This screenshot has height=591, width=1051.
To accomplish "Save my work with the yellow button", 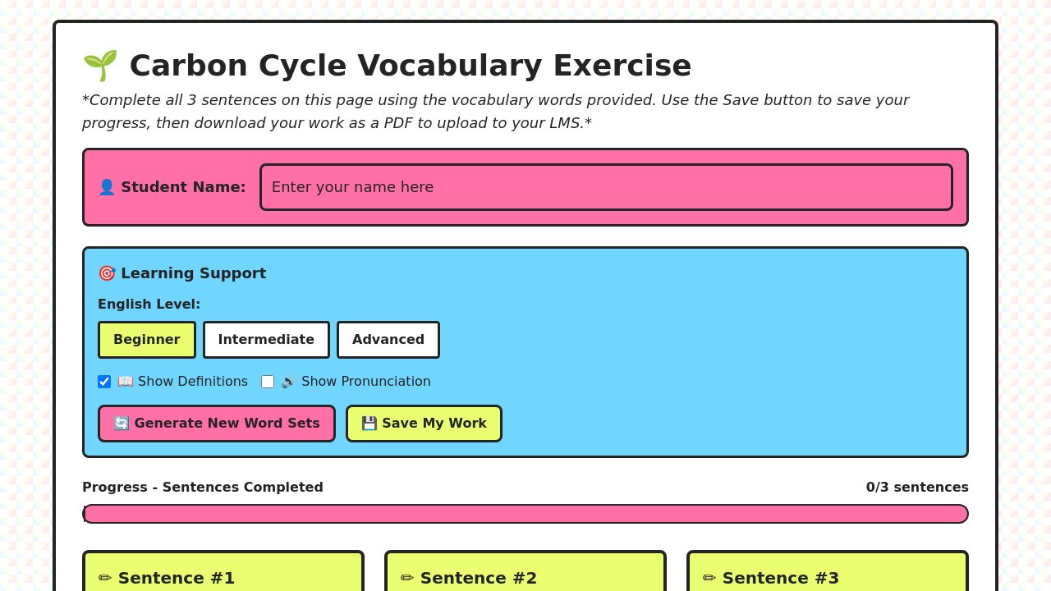I will click(x=424, y=424).
